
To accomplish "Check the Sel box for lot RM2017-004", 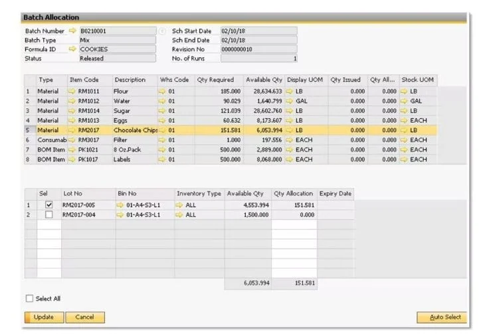I will coord(49,214).
